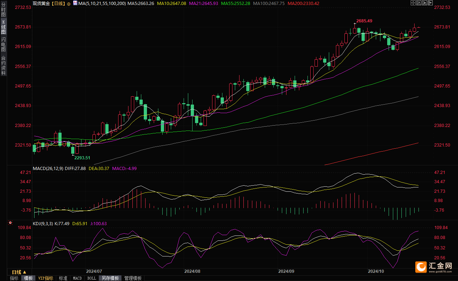Click the 2293.51 low price label
The height and width of the screenshot is (281, 458).
(82, 158)
